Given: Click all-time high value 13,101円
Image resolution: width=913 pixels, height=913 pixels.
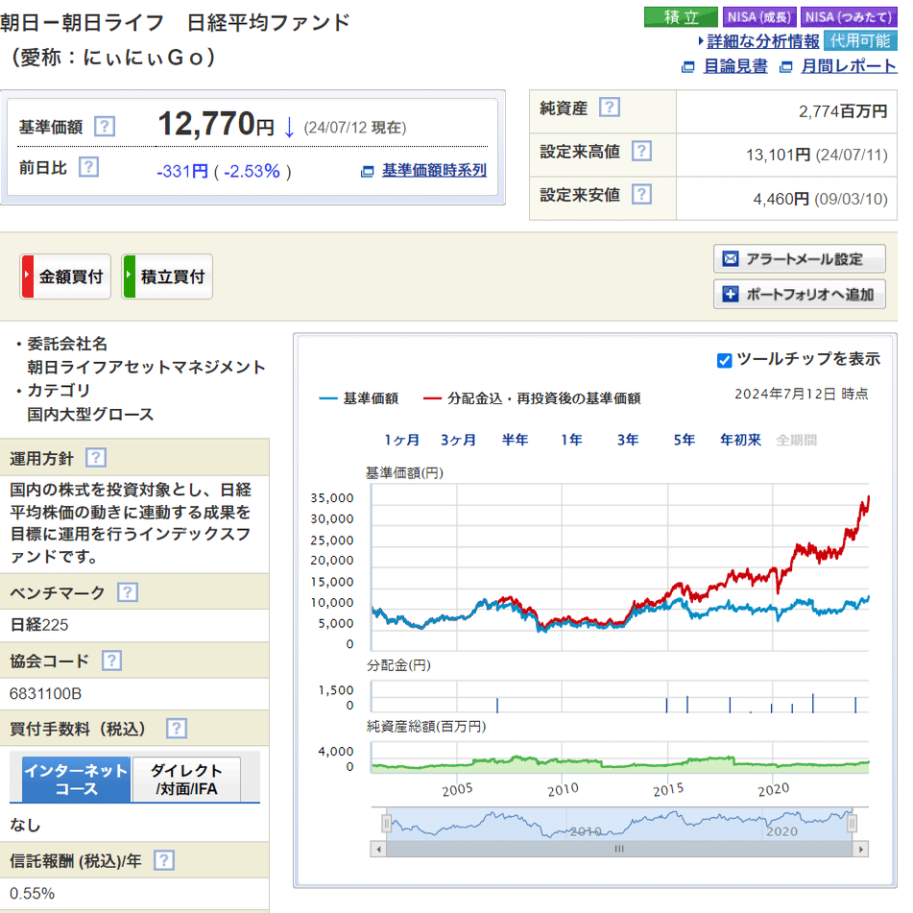Looking at the screenshot, I should pyautogui.click(x=778, y=155).
